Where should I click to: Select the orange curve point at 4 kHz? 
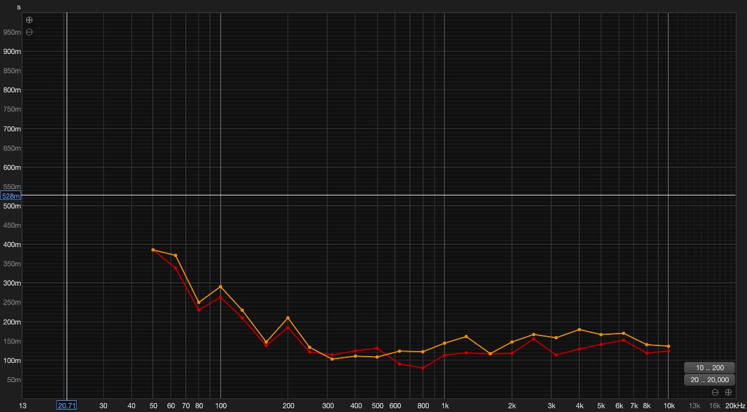(580, 329)
